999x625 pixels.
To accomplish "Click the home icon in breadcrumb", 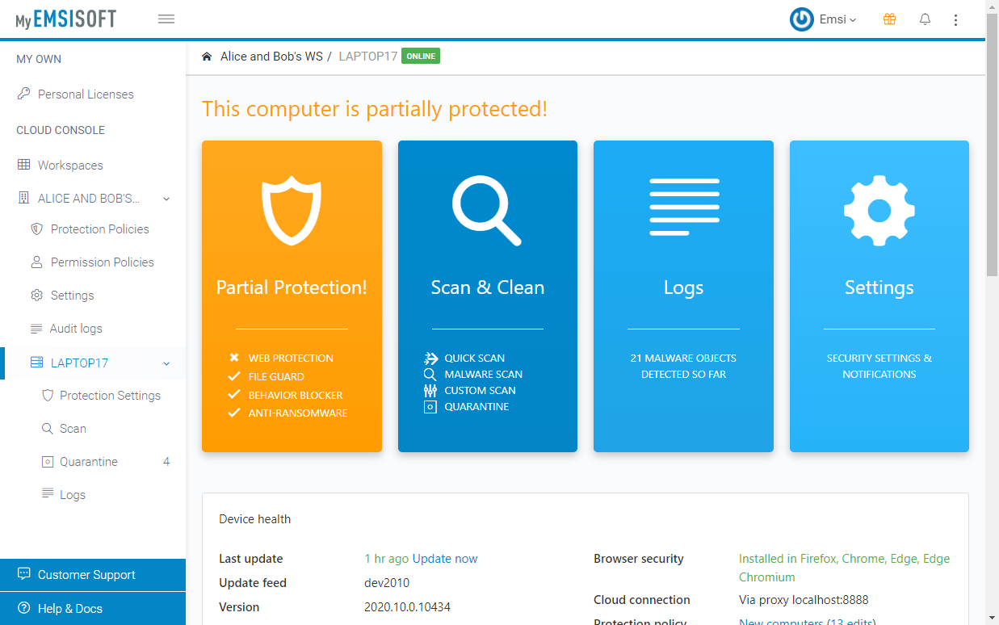I will (x=207, y=57).
